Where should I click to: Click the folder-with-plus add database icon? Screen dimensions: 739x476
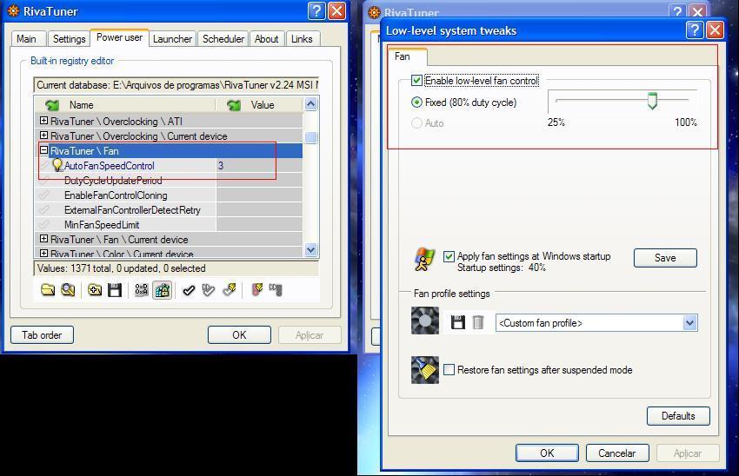tap(95, 289)
